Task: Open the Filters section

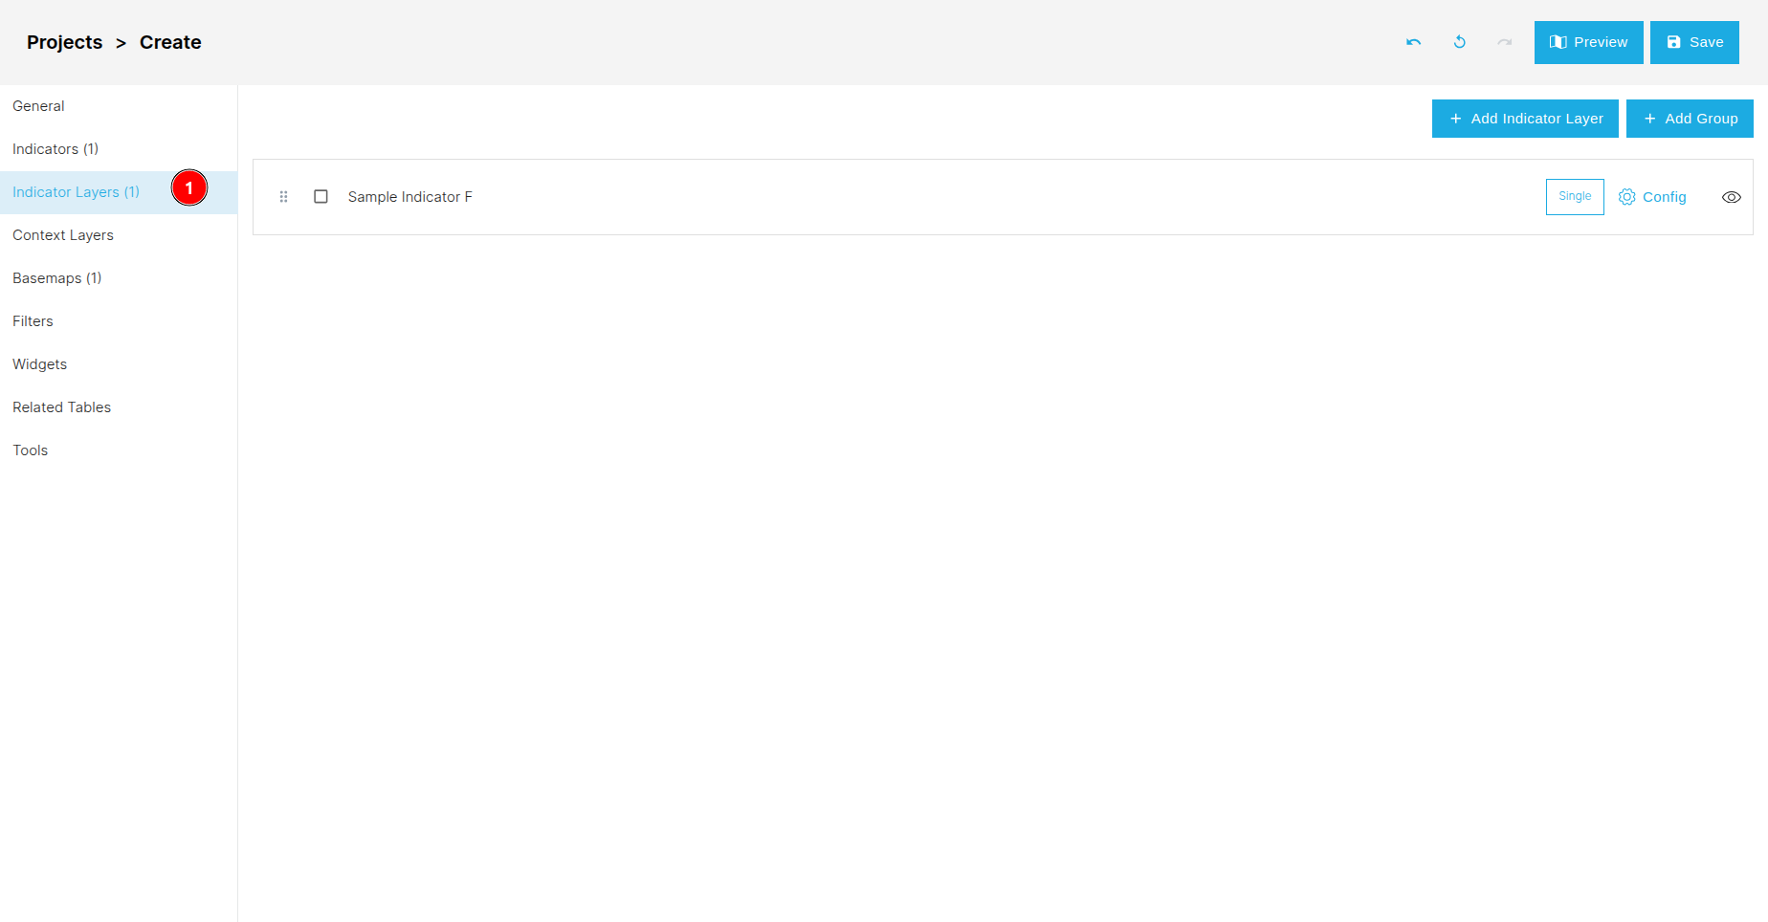Action: pyautogui.click(x=119, y=321)
